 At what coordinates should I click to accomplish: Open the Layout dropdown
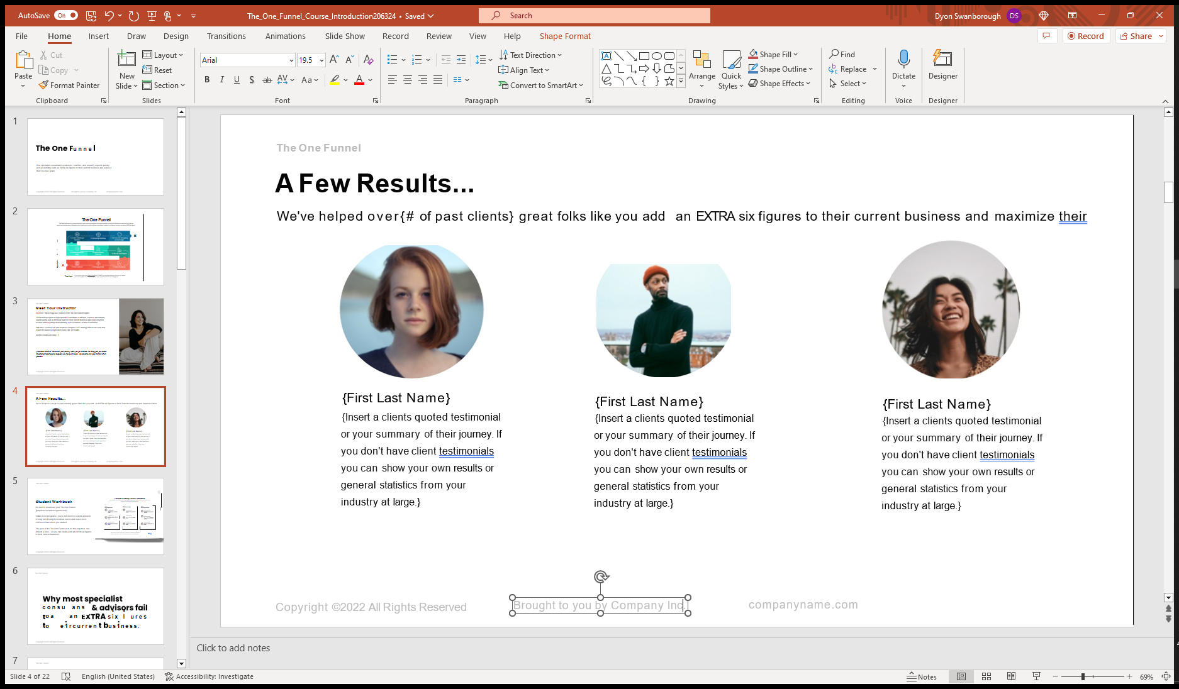[162, 55]
